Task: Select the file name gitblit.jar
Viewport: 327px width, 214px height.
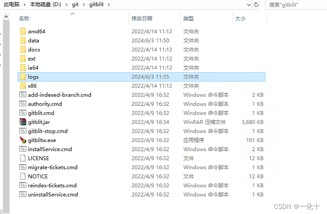Action: pyautogui.click(x=39, y=122)
